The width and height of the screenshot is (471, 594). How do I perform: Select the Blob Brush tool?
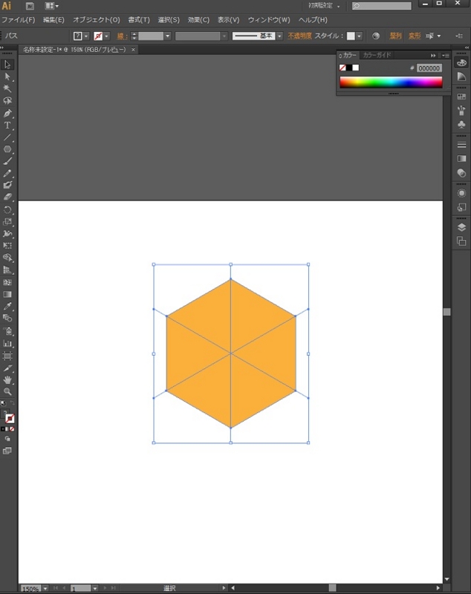(7, 185)
